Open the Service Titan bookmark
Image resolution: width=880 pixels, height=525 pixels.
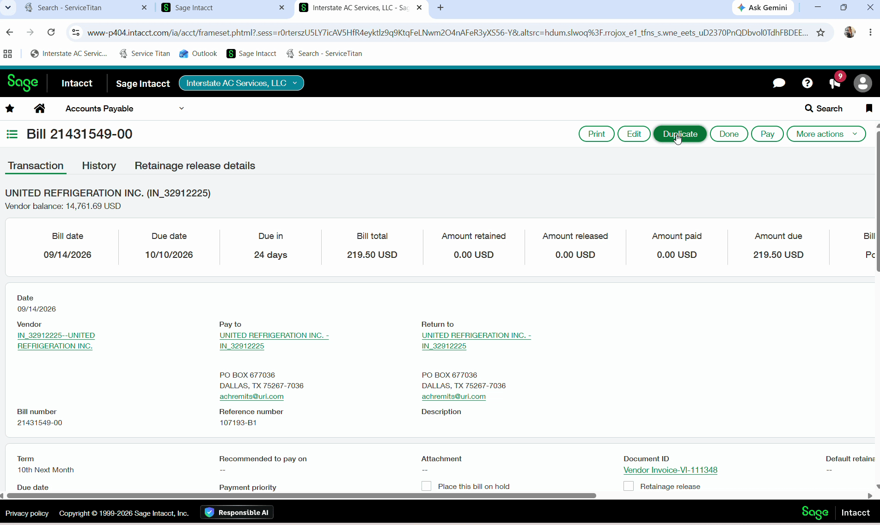pyautogui.click(x=144, y=54)
